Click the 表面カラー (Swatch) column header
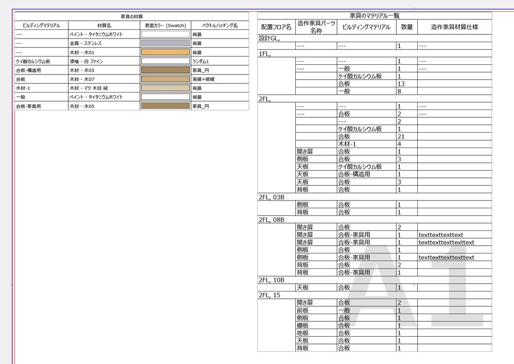This screenshot has width=514, height=364. (165, 25)
